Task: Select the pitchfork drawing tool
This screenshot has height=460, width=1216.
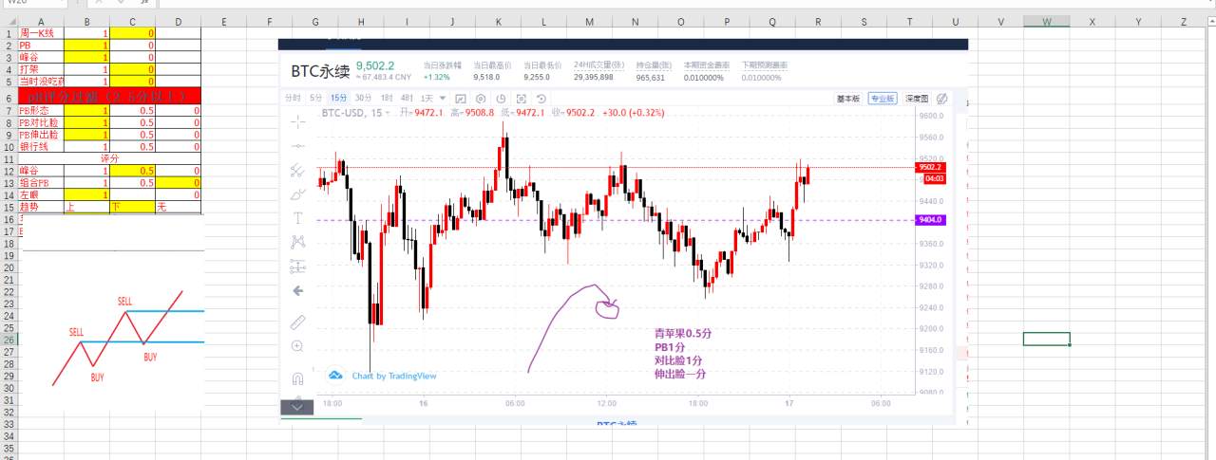Action: point(297,170)
